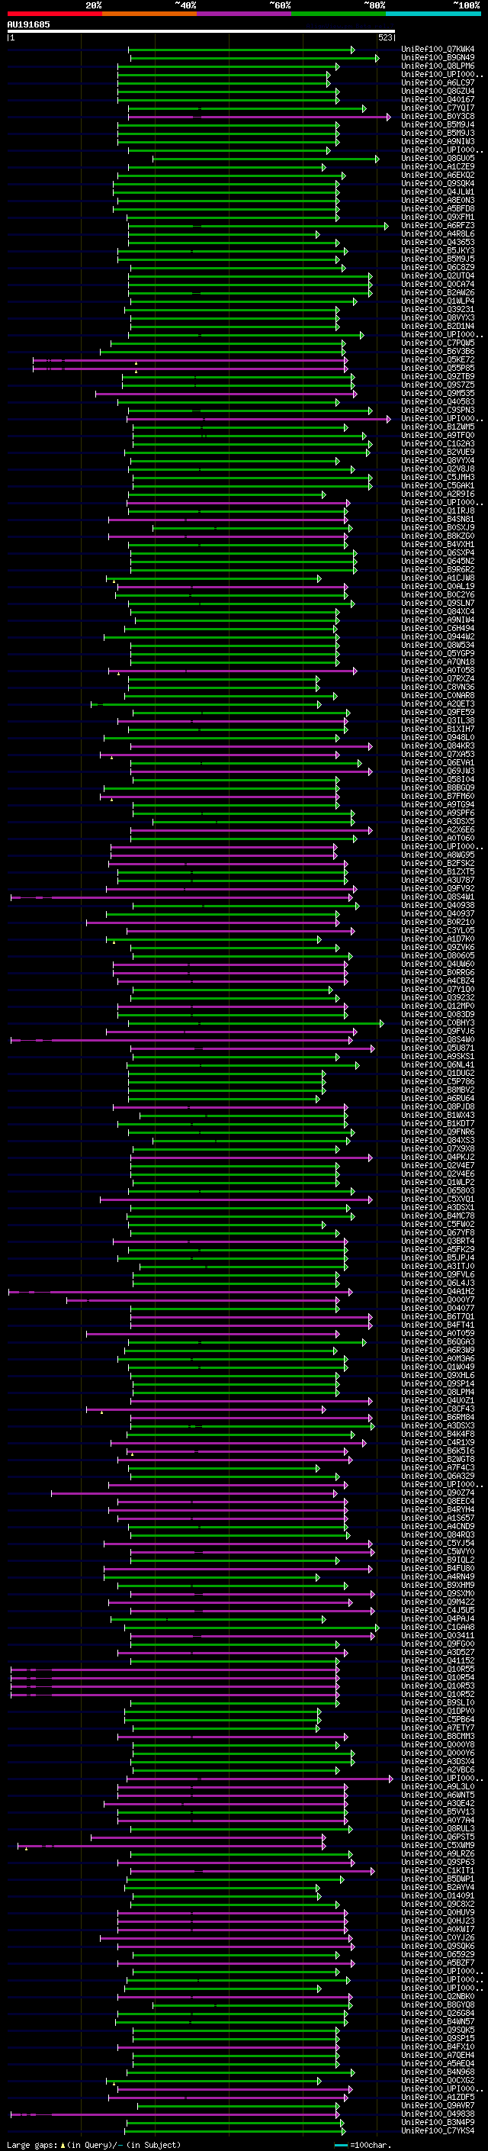Click the query name AU191685
488x2151 pixels.
(x=28, y=24)
